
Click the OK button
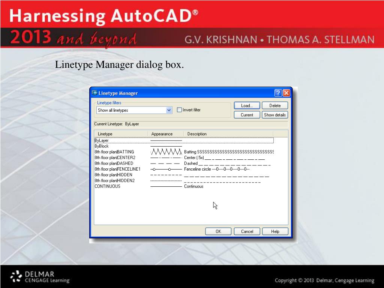pyautogui.click(x=218, y=231)
